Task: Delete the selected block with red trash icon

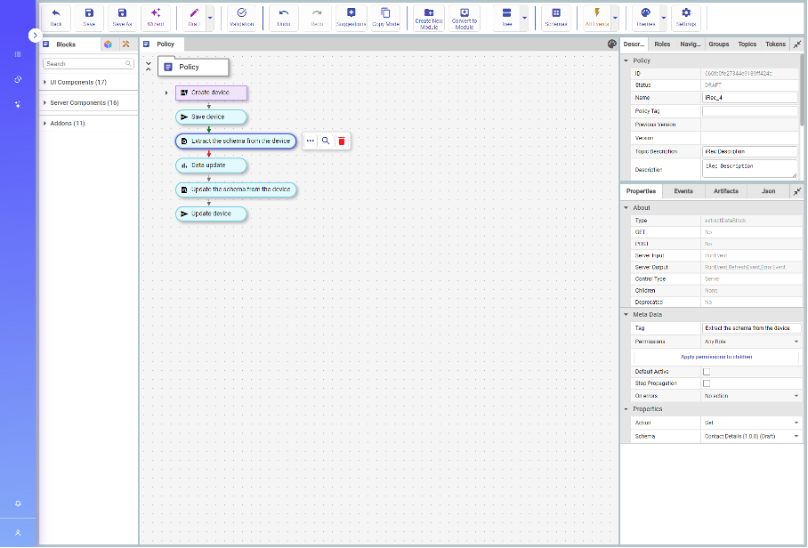Action: coord(342,141)
